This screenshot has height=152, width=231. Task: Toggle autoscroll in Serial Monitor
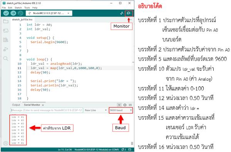tap(119, 105)
